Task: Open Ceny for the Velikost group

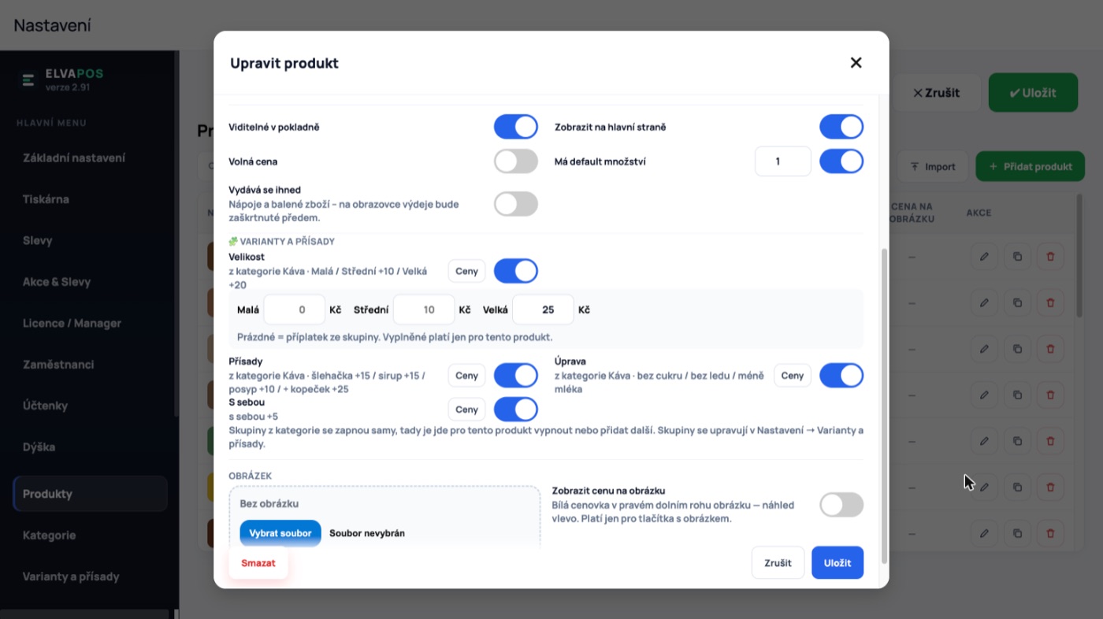Action: coord(466,271)
